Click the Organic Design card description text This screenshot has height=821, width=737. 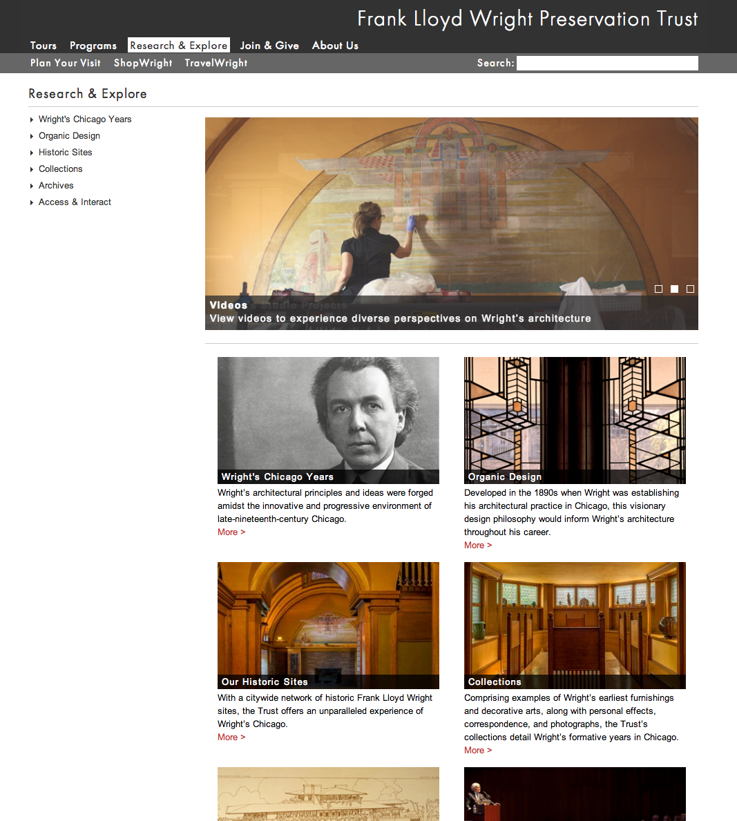point(571,512)
